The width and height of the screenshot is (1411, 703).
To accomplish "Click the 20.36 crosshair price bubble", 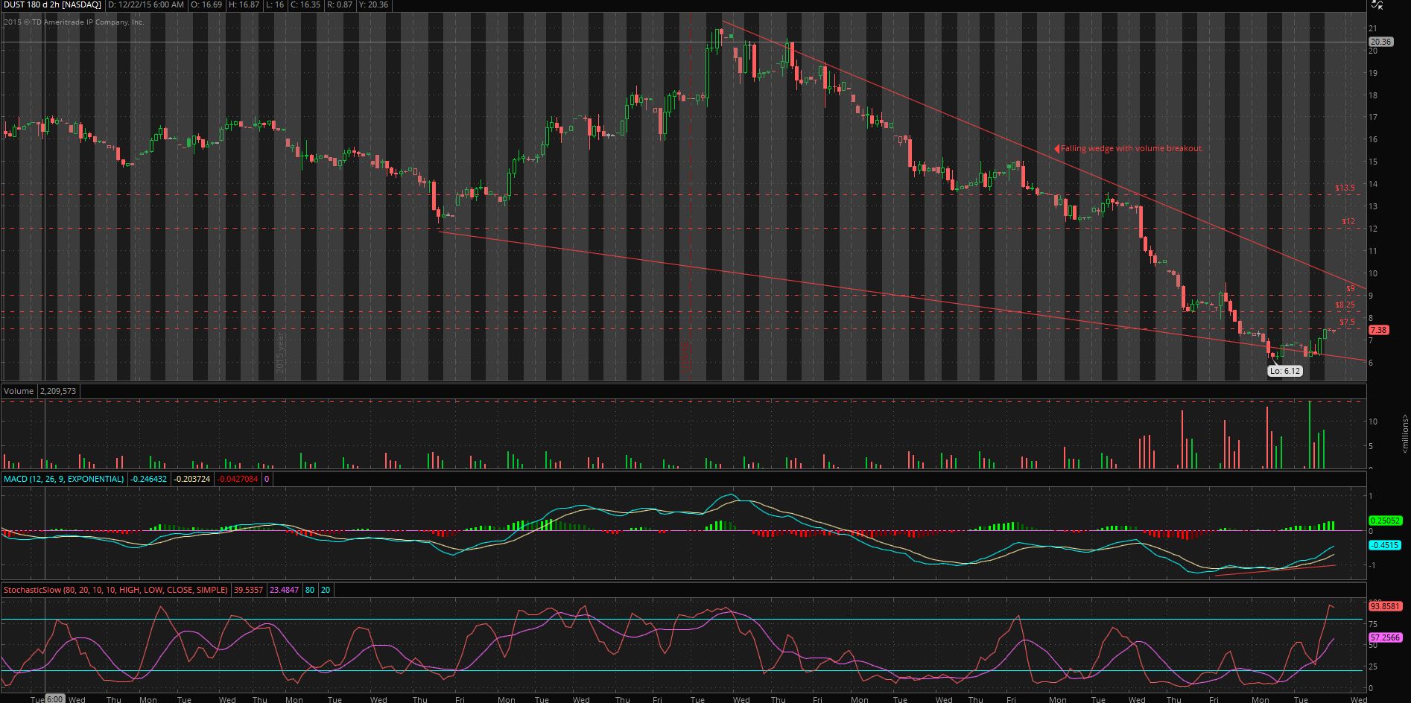I will click(x=1380, y=42).
